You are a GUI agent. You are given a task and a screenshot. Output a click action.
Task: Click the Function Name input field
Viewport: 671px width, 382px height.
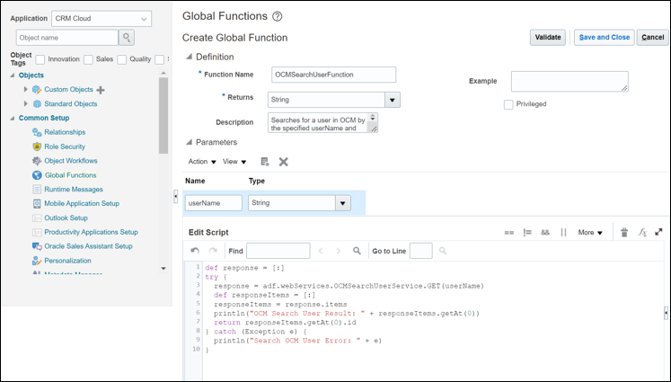tap(334, 75)
